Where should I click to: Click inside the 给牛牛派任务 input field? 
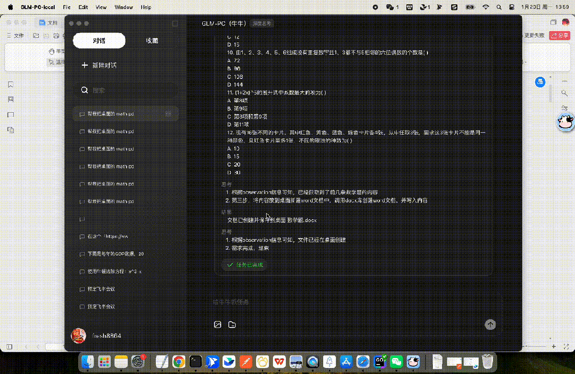(x=319, y=304)
